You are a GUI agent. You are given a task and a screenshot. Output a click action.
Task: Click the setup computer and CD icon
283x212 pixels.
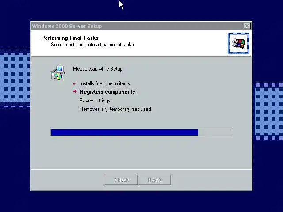click(x=57, y=73)
